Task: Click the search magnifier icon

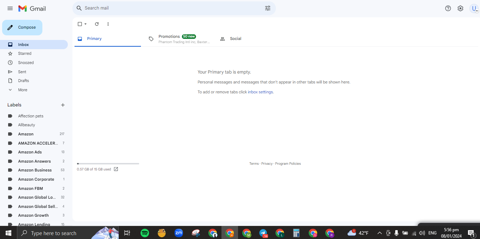Action: pyautogui.click(x=79, y=8)
